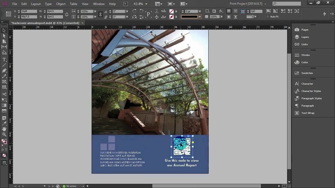Viewport: 335px width, 188px height.
Task: Toggle constrain width and height proportions
Action: click(x=67, y=14)
